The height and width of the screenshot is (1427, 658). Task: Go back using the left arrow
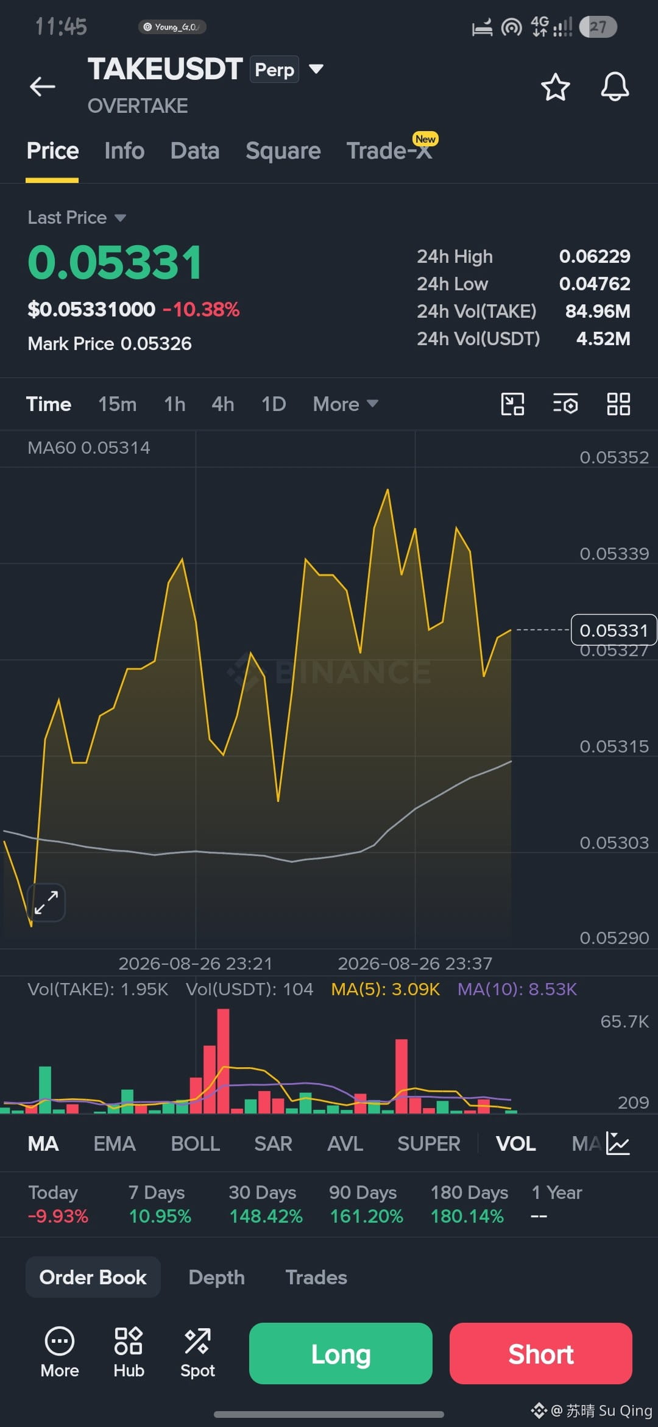pos(43,87)
